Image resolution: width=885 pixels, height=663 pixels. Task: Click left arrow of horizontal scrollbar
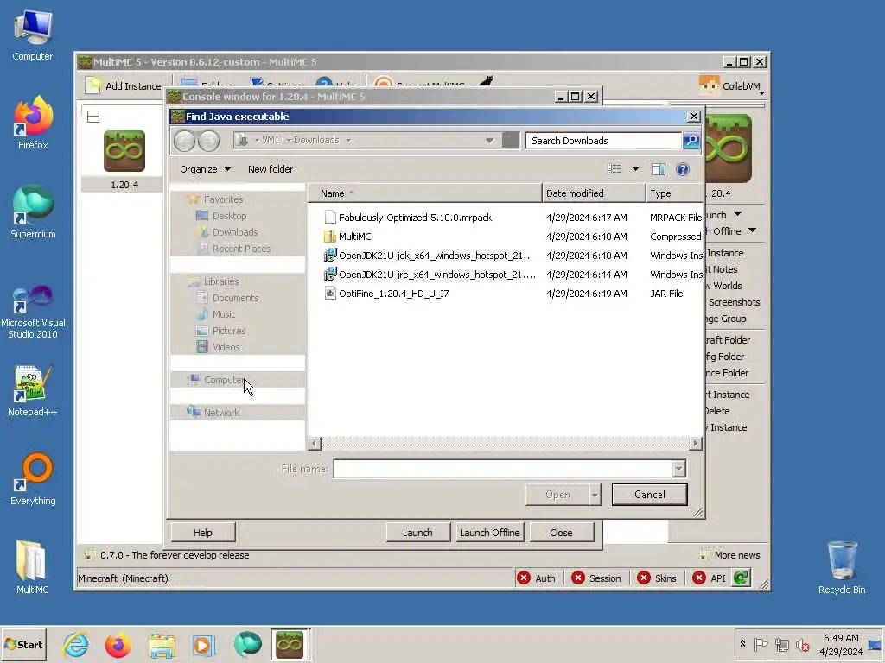(315, 444)
